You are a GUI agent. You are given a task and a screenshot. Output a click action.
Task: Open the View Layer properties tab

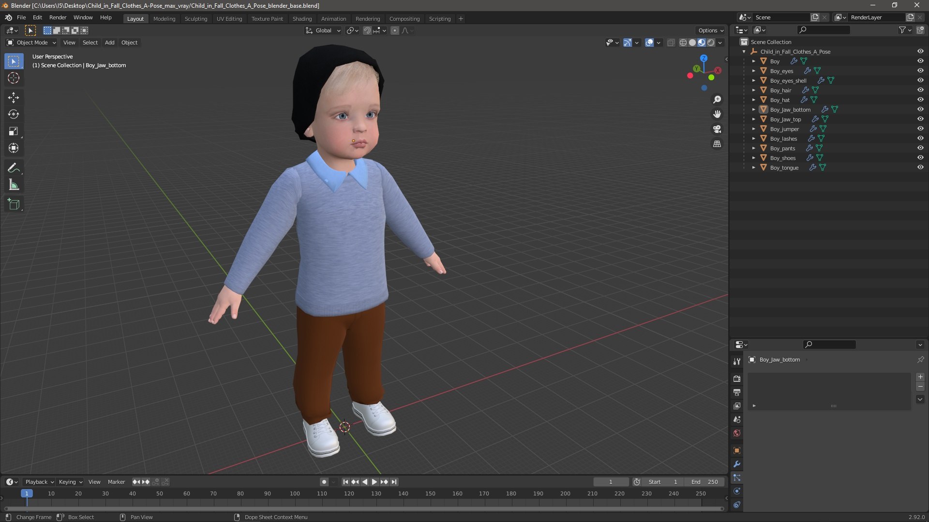click(736, 406)
